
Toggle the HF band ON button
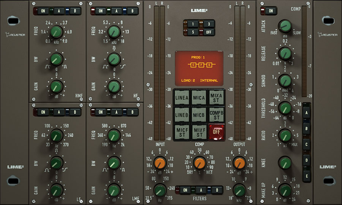tap(101, 11)
